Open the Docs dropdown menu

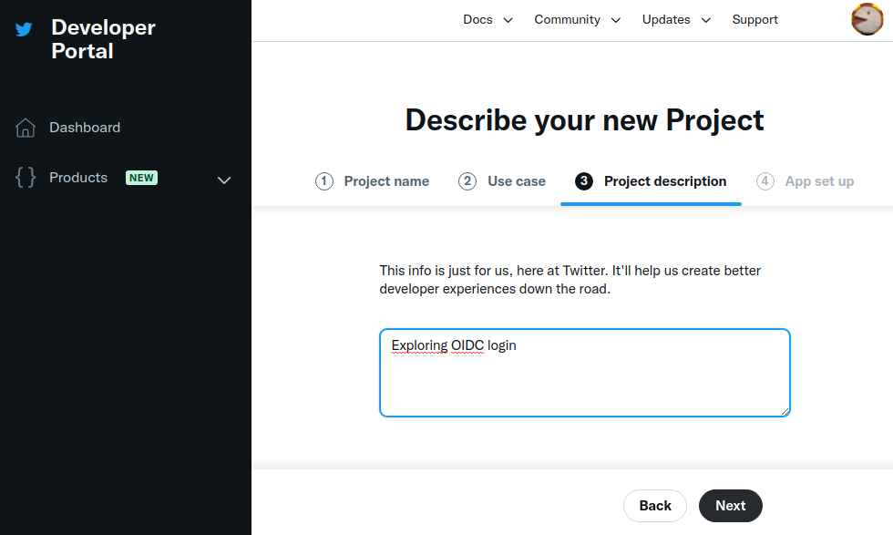(x=488, y=20)
